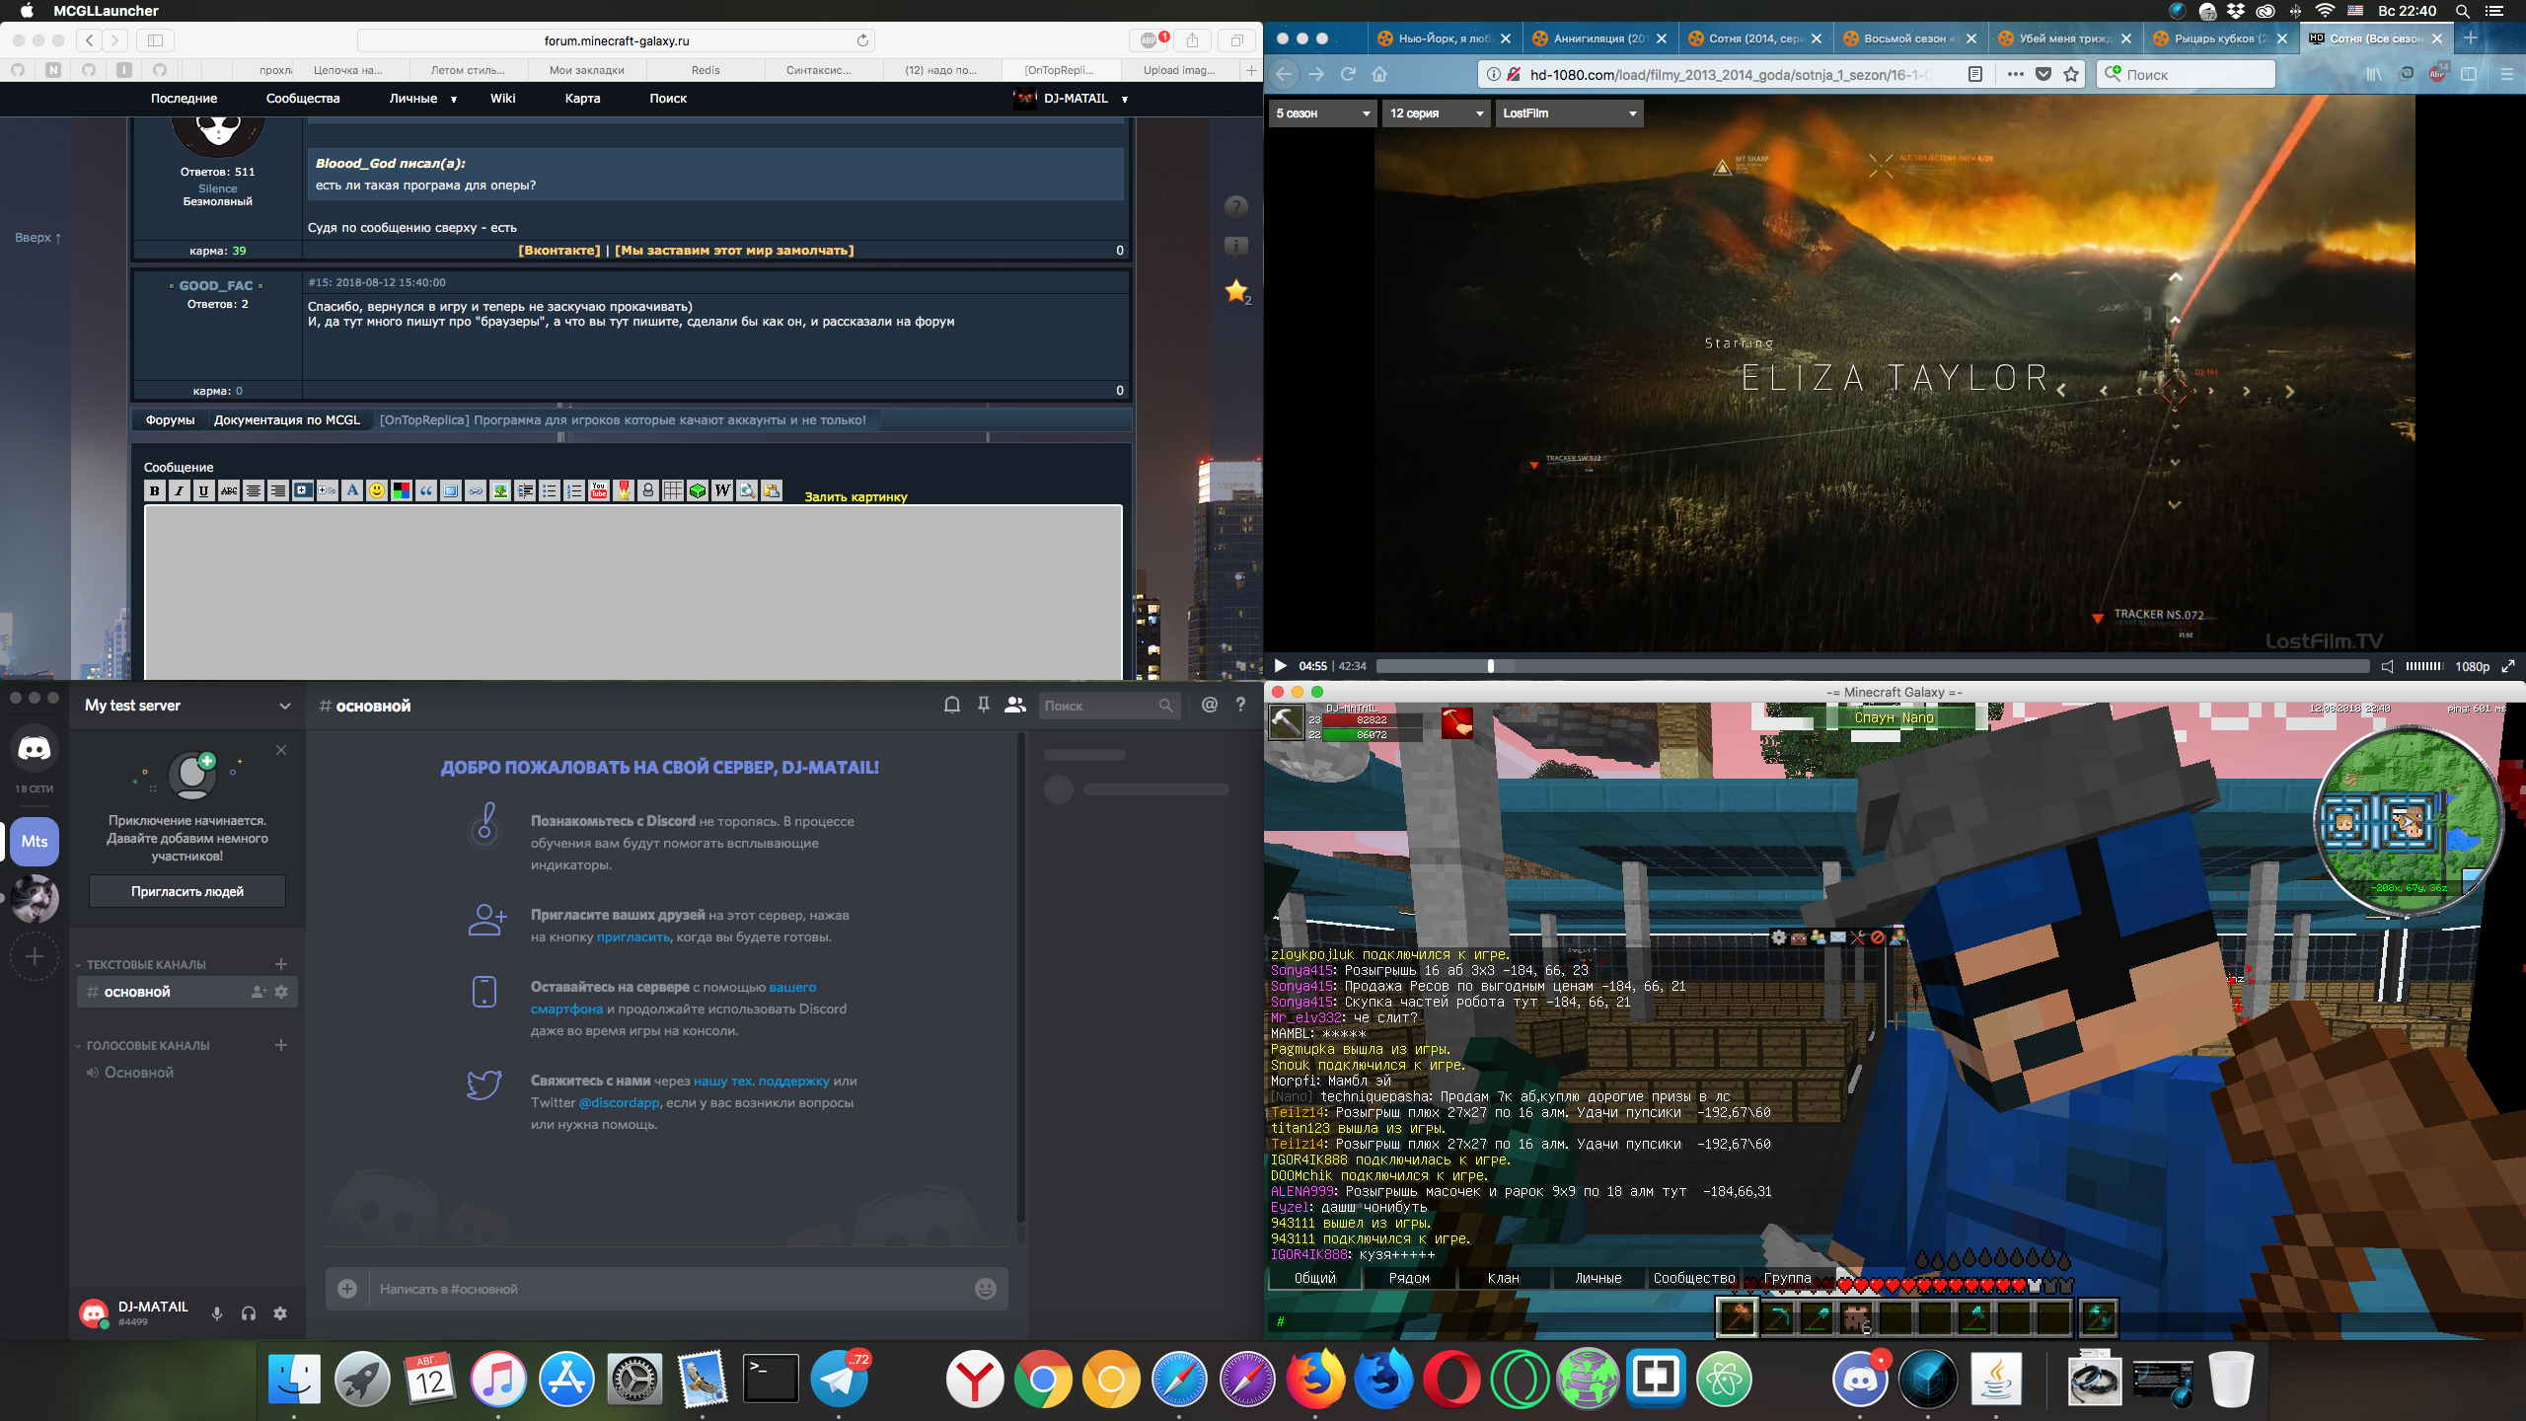Collapse ТЕКСТОВЫЕ КАНАЛЫ category
Screen dimensions: 2526x1421
(141, 964)
